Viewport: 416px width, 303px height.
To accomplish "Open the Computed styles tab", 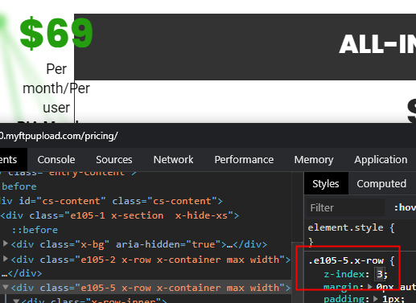I will pyautogui.click(x=381, y=183).
